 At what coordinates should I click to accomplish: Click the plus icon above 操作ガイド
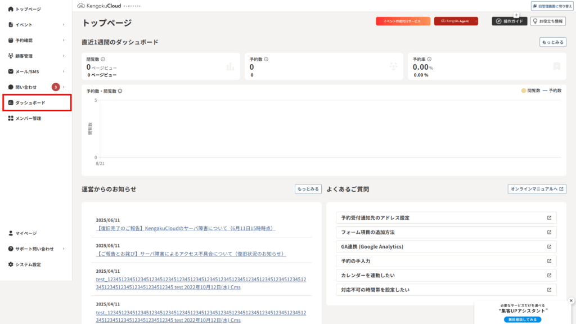click(x=516, y=15)
